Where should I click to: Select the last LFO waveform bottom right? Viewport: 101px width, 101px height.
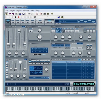click(40, 72)
